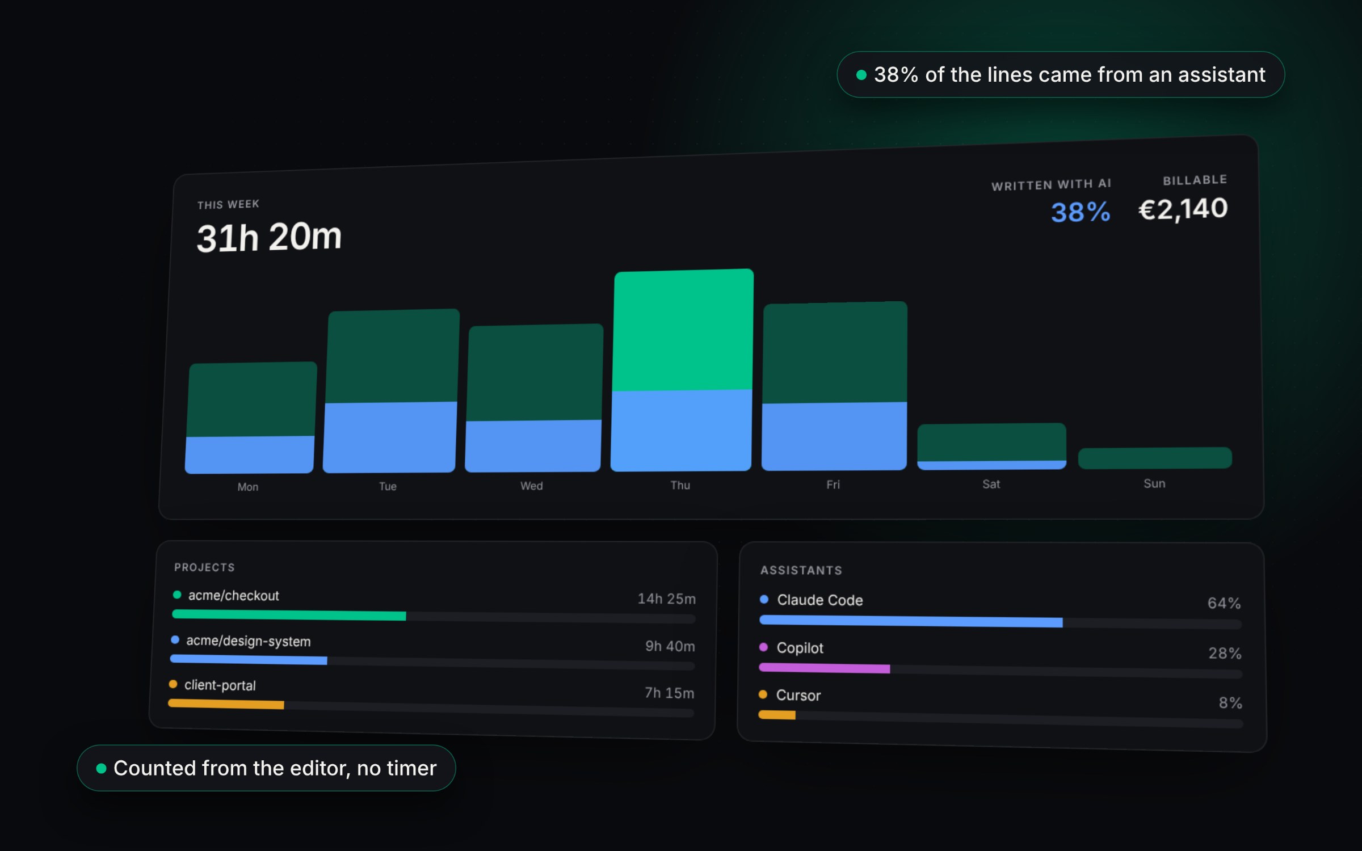Click the 'BILLABLE' label

click(1195, 180)
